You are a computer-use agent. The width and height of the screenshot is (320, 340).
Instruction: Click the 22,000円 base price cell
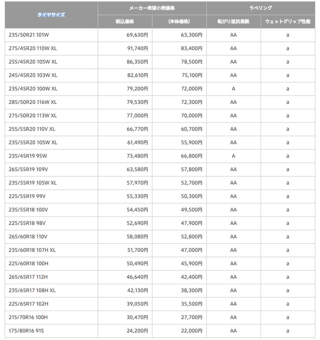[x=191, y=331]
